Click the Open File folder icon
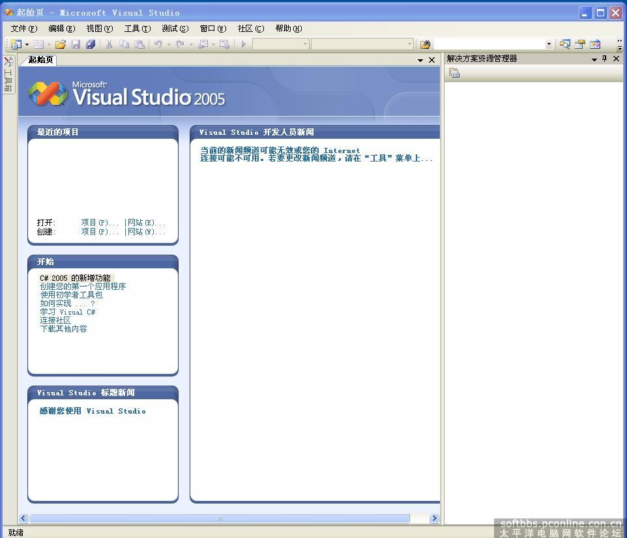The height and width of the screenshot is (538, 627). [61, 44]
